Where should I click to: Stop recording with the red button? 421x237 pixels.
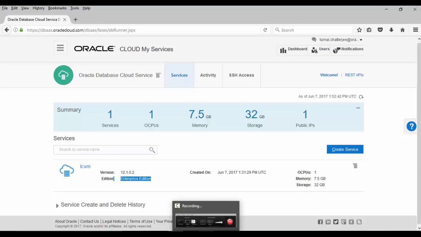click(x=230, y=222)
